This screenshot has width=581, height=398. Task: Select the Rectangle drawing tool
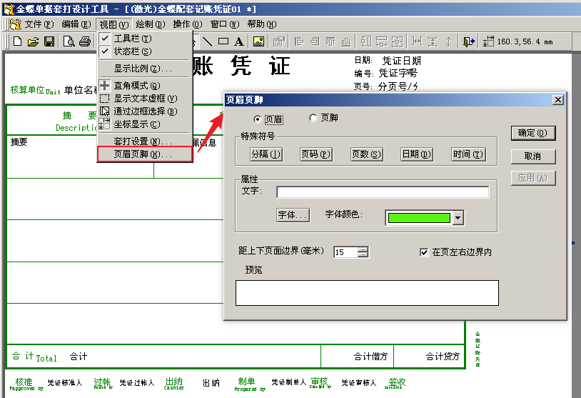tap(223, 41)
